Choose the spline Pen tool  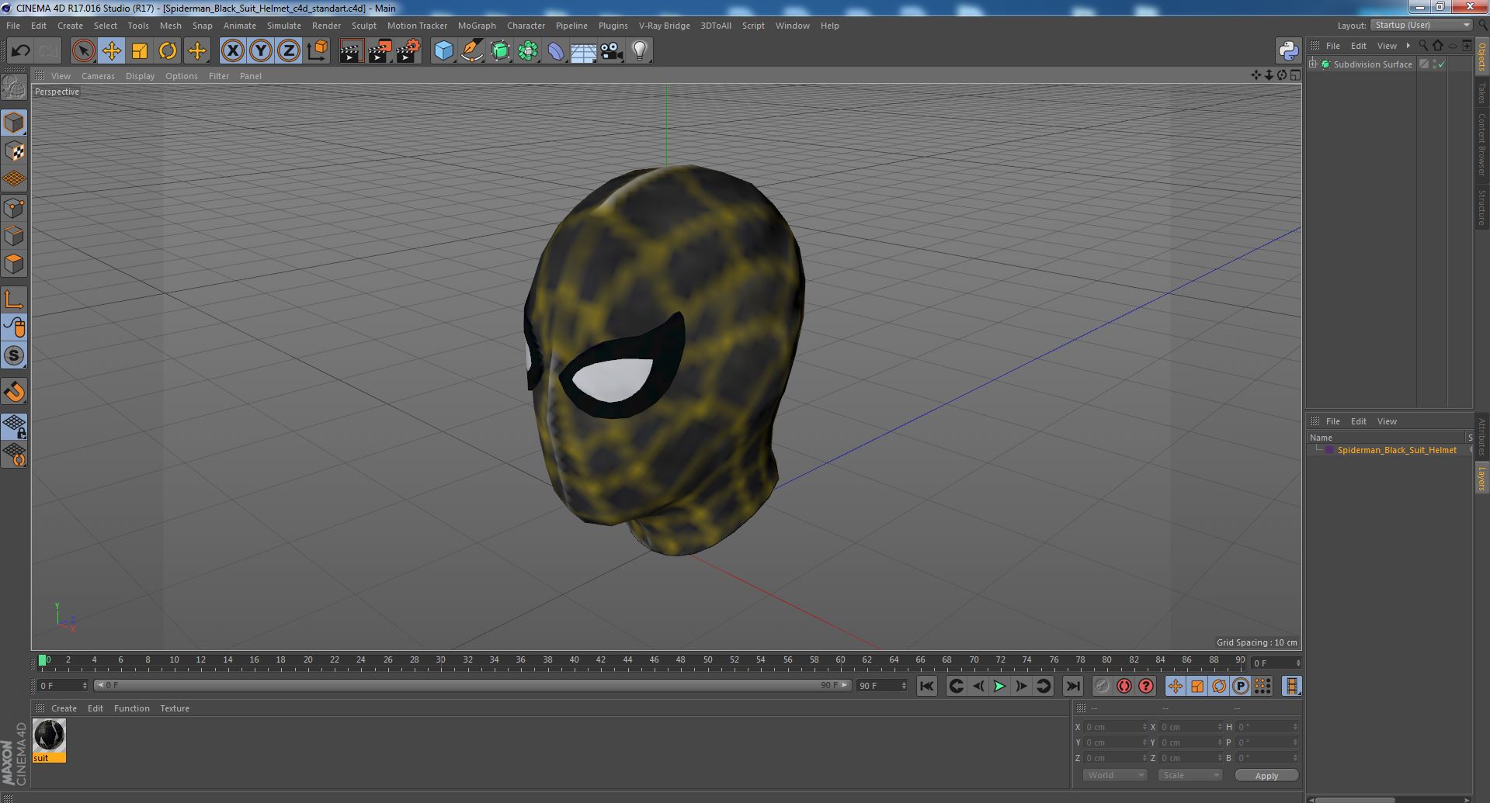tap(471, 51)
